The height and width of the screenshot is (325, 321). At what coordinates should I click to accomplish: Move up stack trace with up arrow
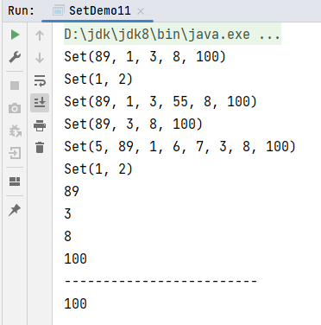click(x=40, y=35)
